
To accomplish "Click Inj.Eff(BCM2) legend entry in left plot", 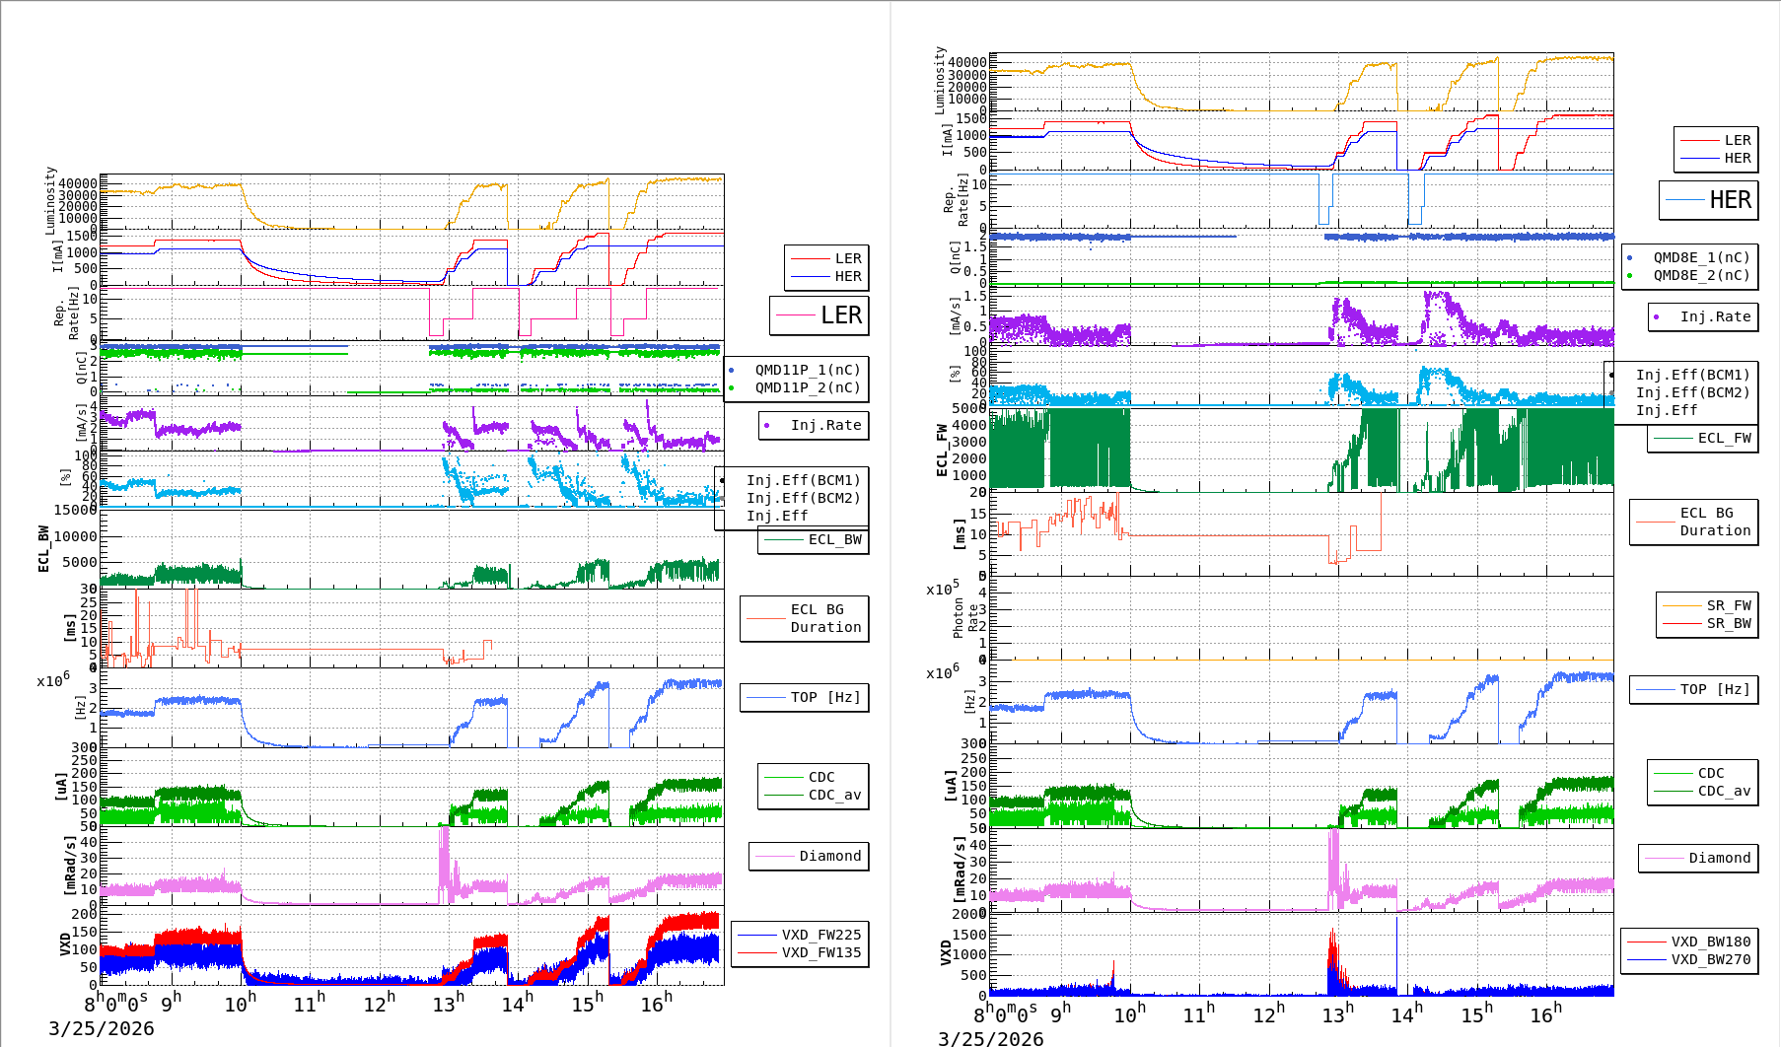I will [803, 498].
